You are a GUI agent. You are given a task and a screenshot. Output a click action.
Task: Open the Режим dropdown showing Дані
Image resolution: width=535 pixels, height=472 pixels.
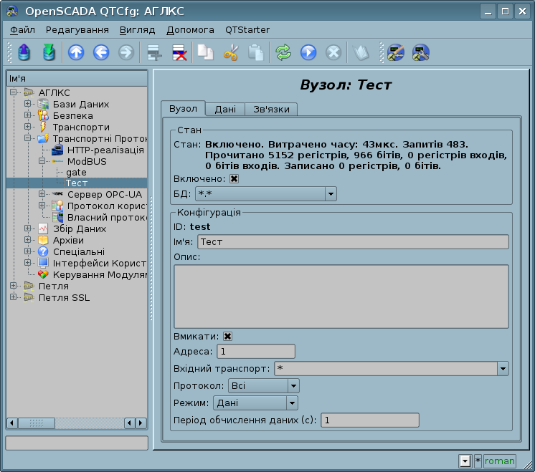[255, 403]
